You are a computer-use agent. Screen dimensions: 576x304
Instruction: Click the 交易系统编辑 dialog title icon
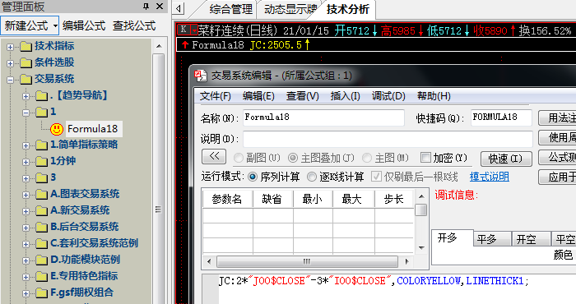(x=200, y=76)
